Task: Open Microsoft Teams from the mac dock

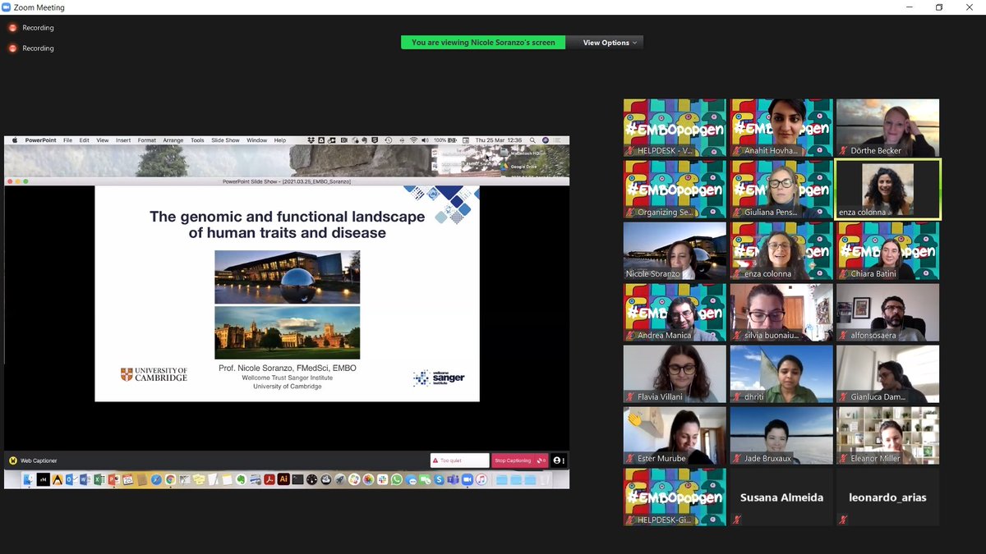Action: [453, 479]
